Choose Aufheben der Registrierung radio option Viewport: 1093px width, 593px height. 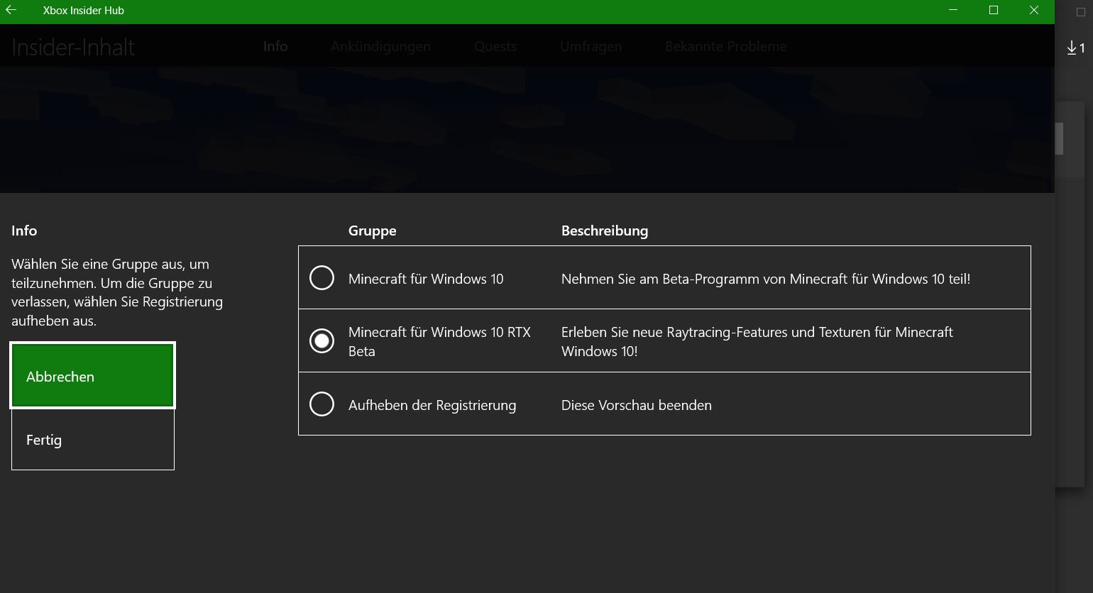pos(322,404)
